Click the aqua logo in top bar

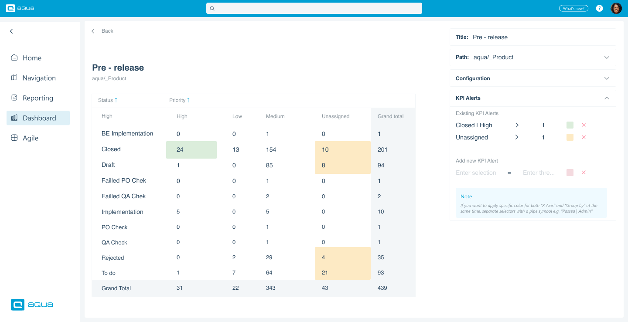[x=20, y=8]
